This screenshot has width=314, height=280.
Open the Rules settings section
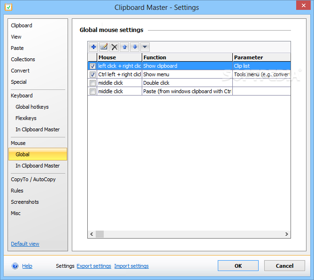click(x=17, y=191)
